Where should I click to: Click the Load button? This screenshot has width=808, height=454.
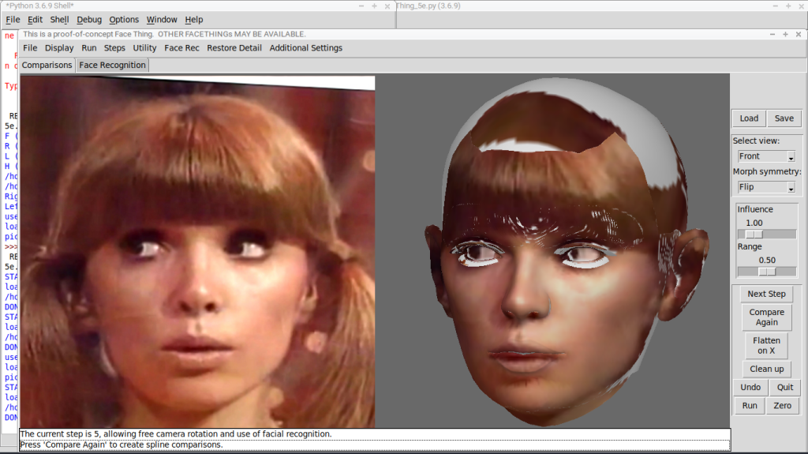pos(749,118)
